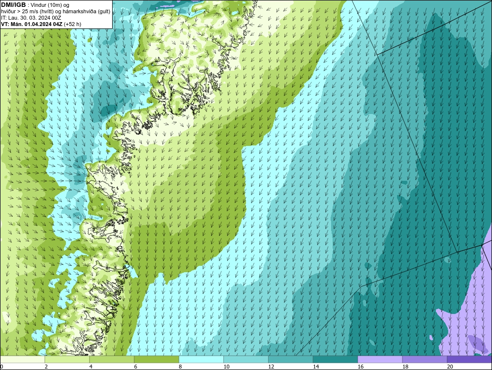Viewport: 492px width, 370px height.
Task: Click the legend value label '8'
Action: 180,367
